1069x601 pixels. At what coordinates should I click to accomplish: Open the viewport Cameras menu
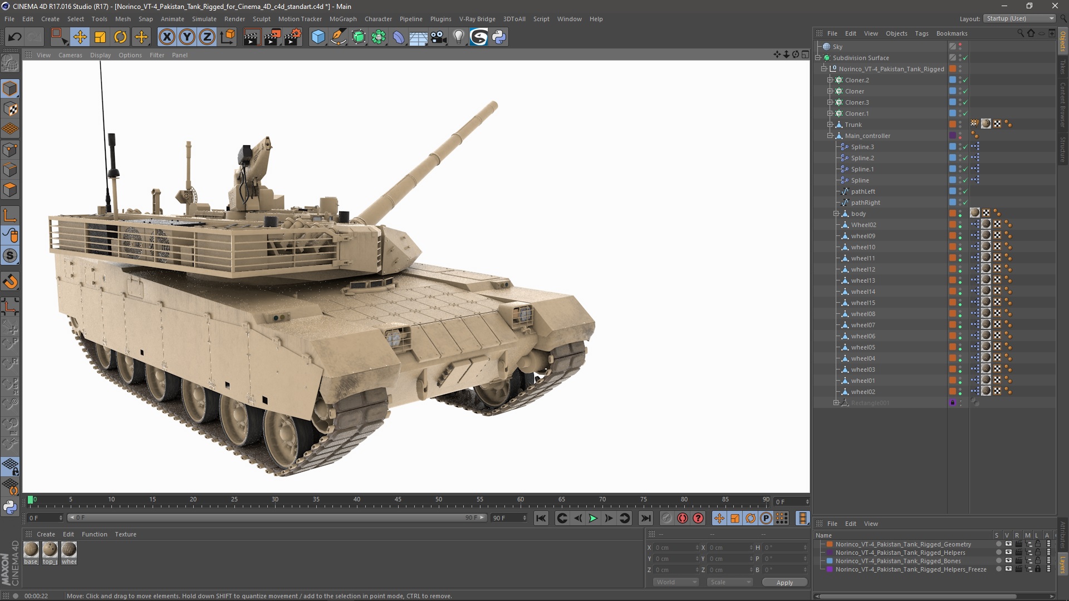(70, 55)
